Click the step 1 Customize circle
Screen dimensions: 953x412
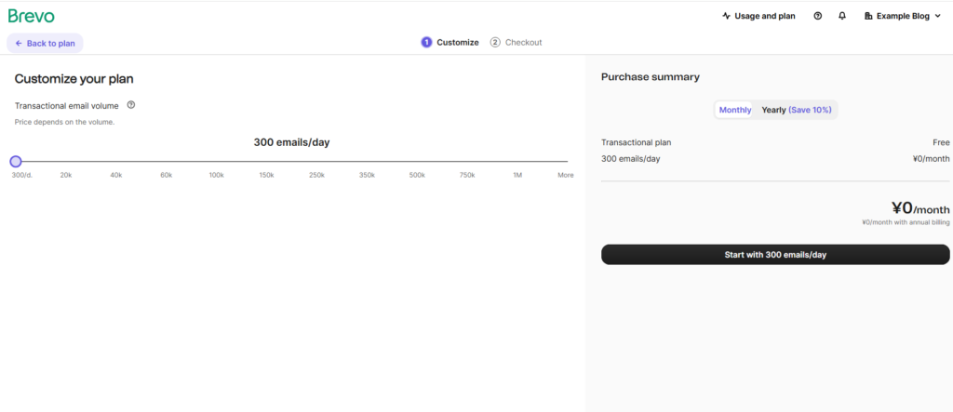point(426,42)
